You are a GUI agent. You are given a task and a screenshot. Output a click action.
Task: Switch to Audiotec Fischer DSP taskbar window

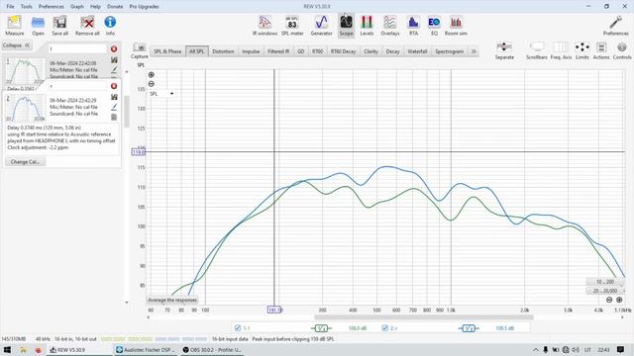146,349
